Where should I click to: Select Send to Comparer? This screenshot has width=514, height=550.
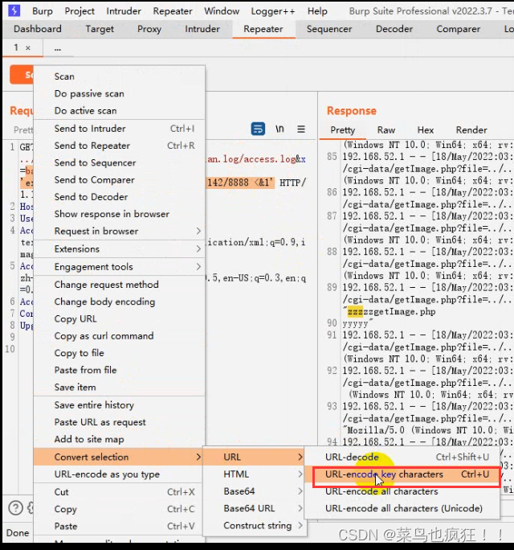[119, 180]
